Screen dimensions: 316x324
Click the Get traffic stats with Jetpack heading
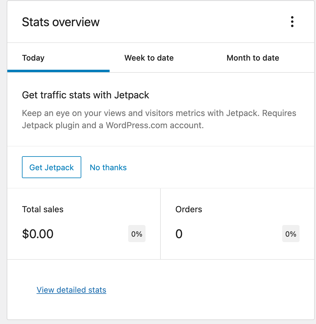tap(85, 95)
